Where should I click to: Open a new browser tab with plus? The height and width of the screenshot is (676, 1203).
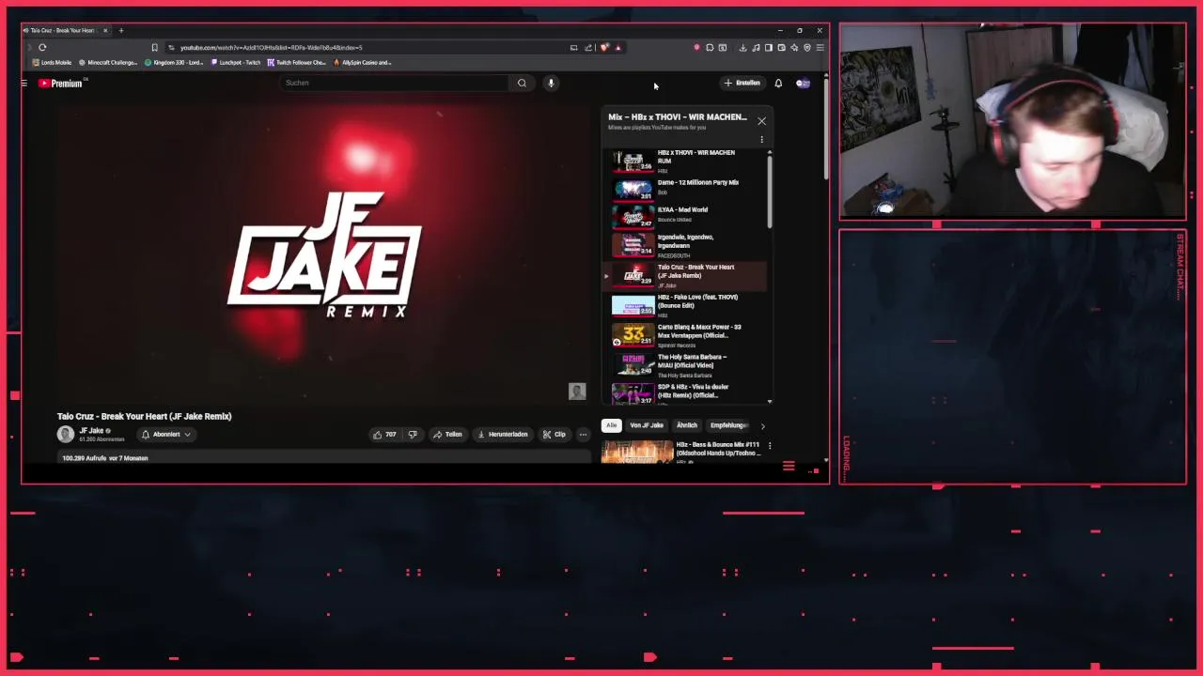[120, 30]
